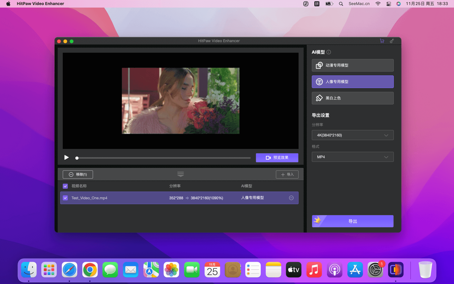Select the 人像专用模型 portrait model

[352, 82]
